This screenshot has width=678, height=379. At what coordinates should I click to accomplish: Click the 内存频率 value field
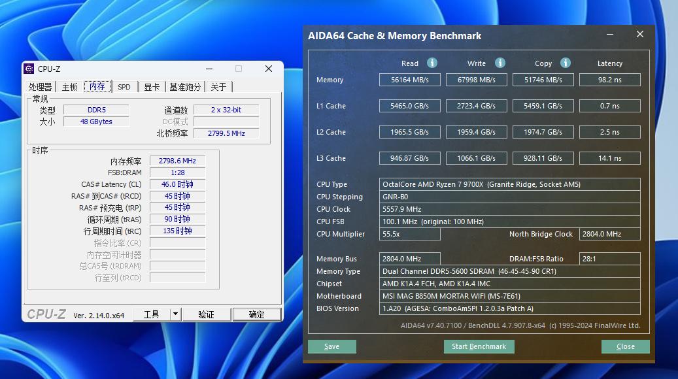point(177,161)
